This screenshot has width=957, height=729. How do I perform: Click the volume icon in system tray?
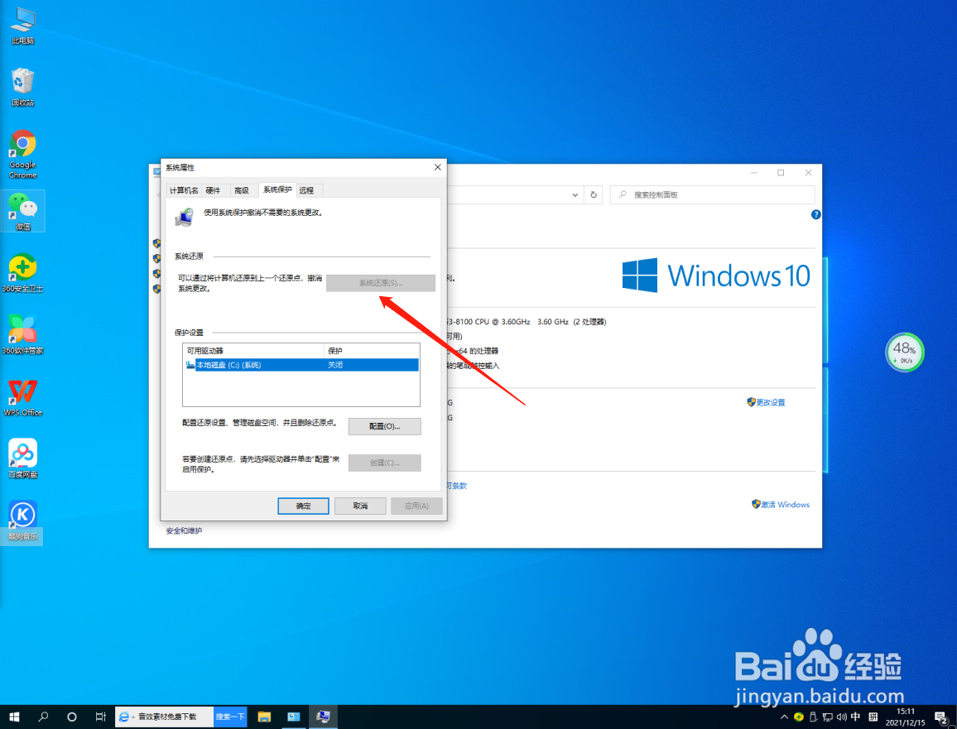pos(842,717)
